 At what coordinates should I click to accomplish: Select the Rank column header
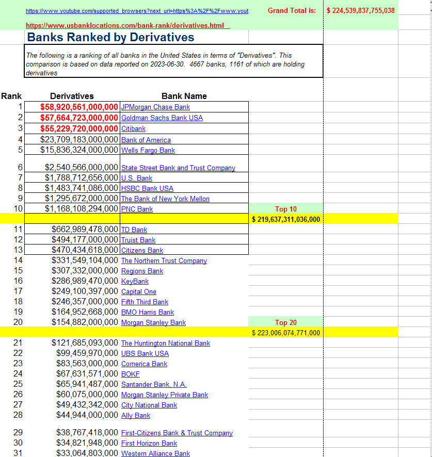pyautogui.click(x=11, y=96)
